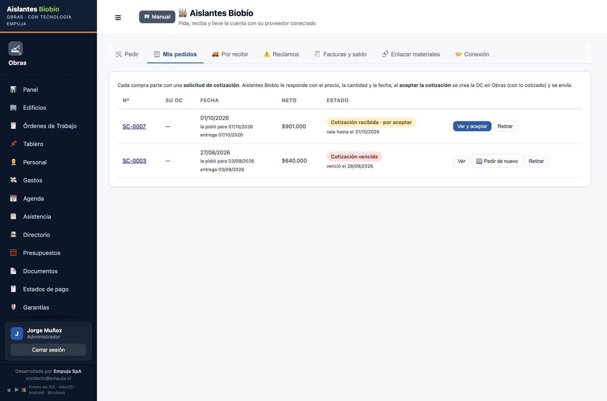Click the date 27/08/2026
Screen dimensions: 607x401
pos(215,153)
